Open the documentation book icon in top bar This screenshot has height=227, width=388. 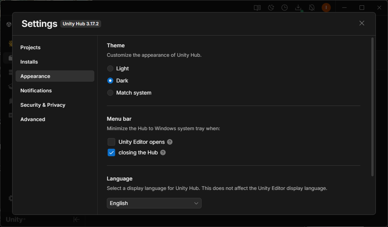point(257,8)
